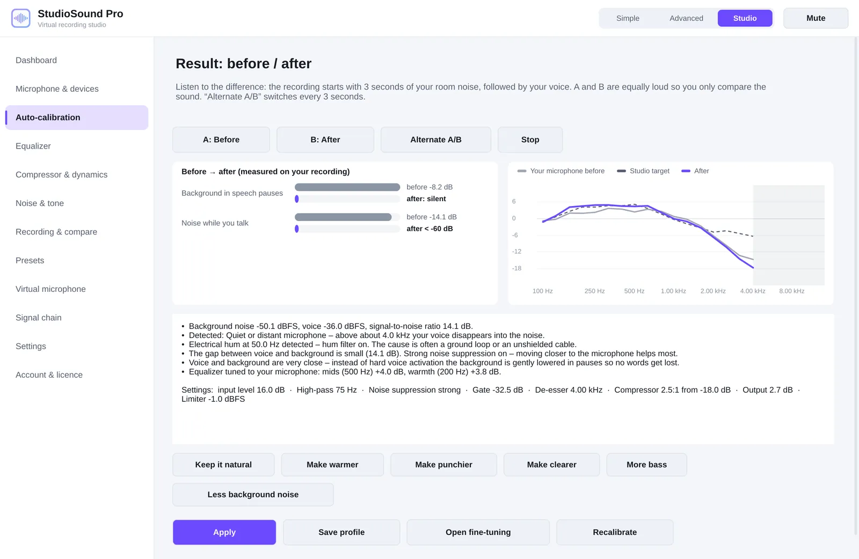Recalibrate the microphone
This screenshot has width=859, height=559.
pyautogui.click(x=615, y=532)
